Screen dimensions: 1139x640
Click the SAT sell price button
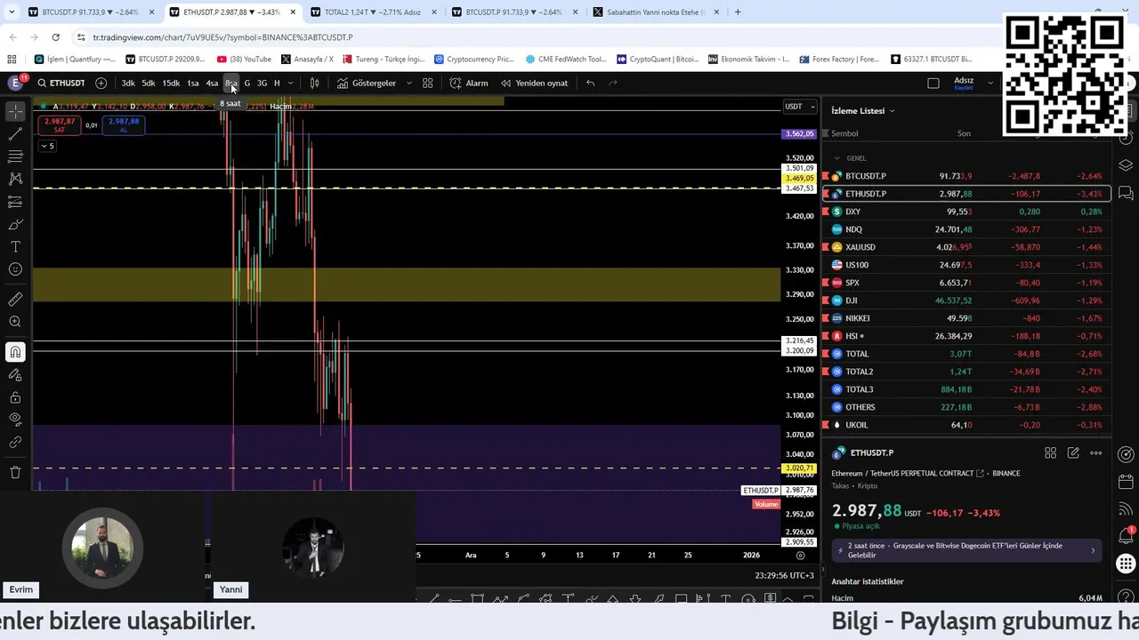pyautogui.click(x=60, y=125)
